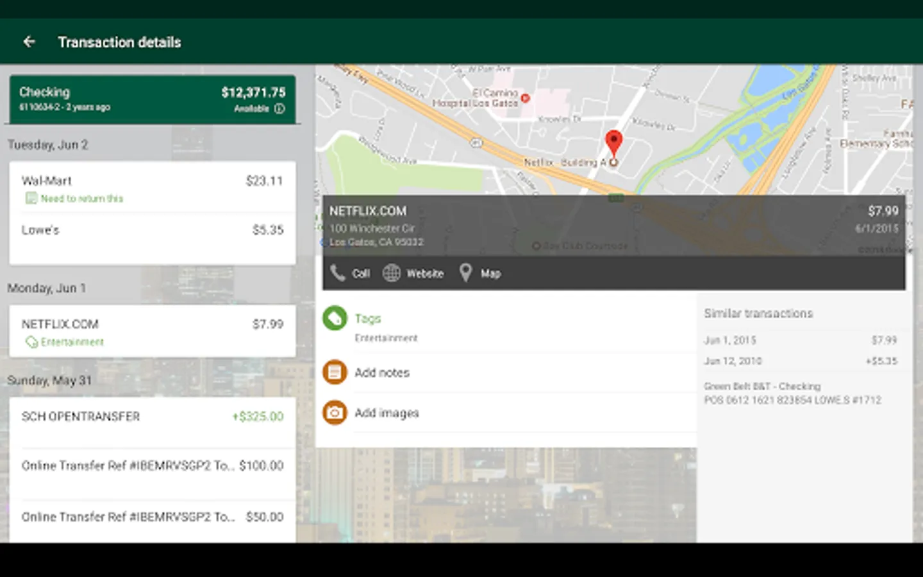Click the Call label
Image resolution: width=923 pixels, height=577 pixels.
click(361, 274)
